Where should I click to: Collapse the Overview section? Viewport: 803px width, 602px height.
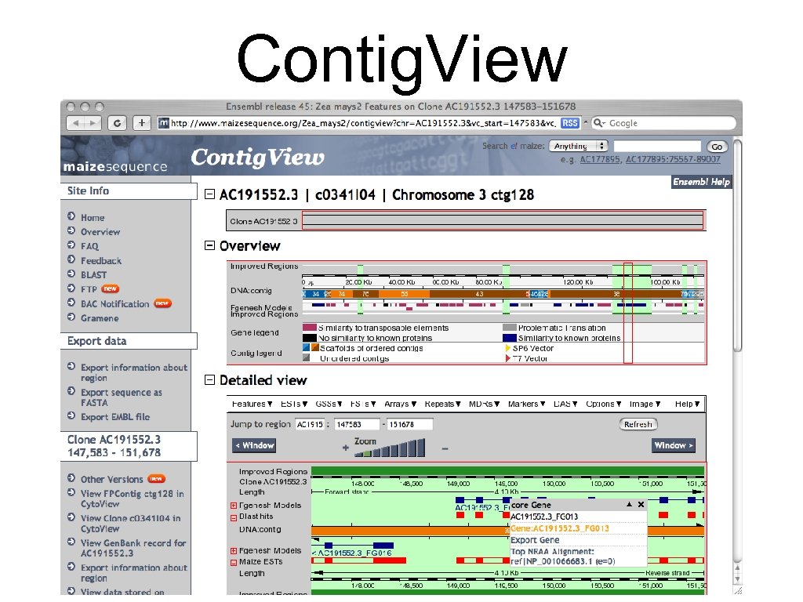coord(209,246)
